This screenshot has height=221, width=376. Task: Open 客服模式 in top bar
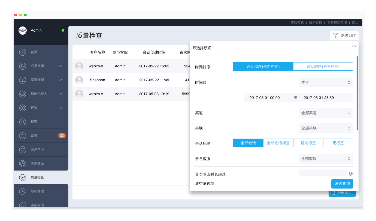(x=297, y=23)
